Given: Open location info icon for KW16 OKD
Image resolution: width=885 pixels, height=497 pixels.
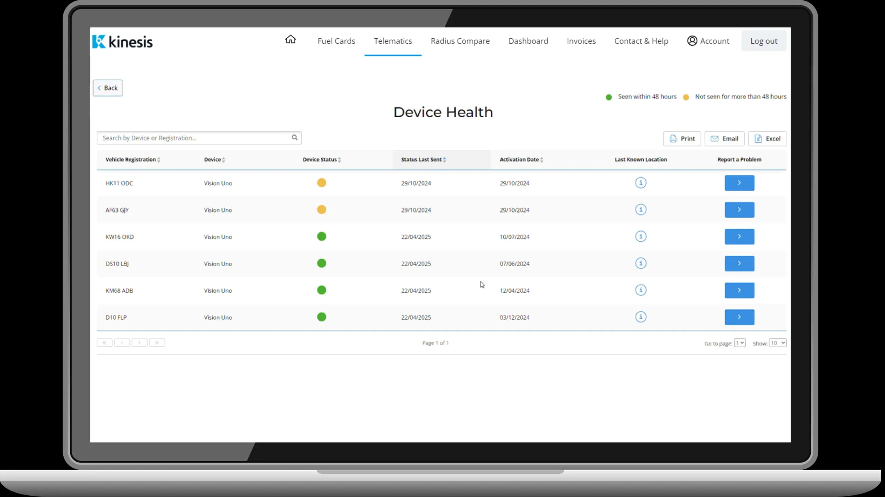Looking at the screenshot, I should point(641,236).
